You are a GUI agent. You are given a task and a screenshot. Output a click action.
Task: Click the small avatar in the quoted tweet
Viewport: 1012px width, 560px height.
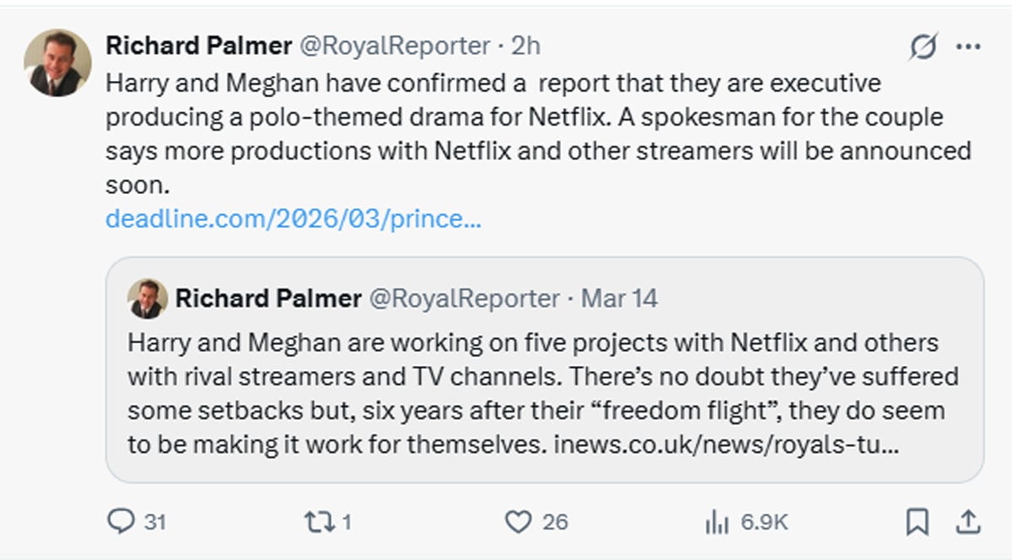point(147,299)
